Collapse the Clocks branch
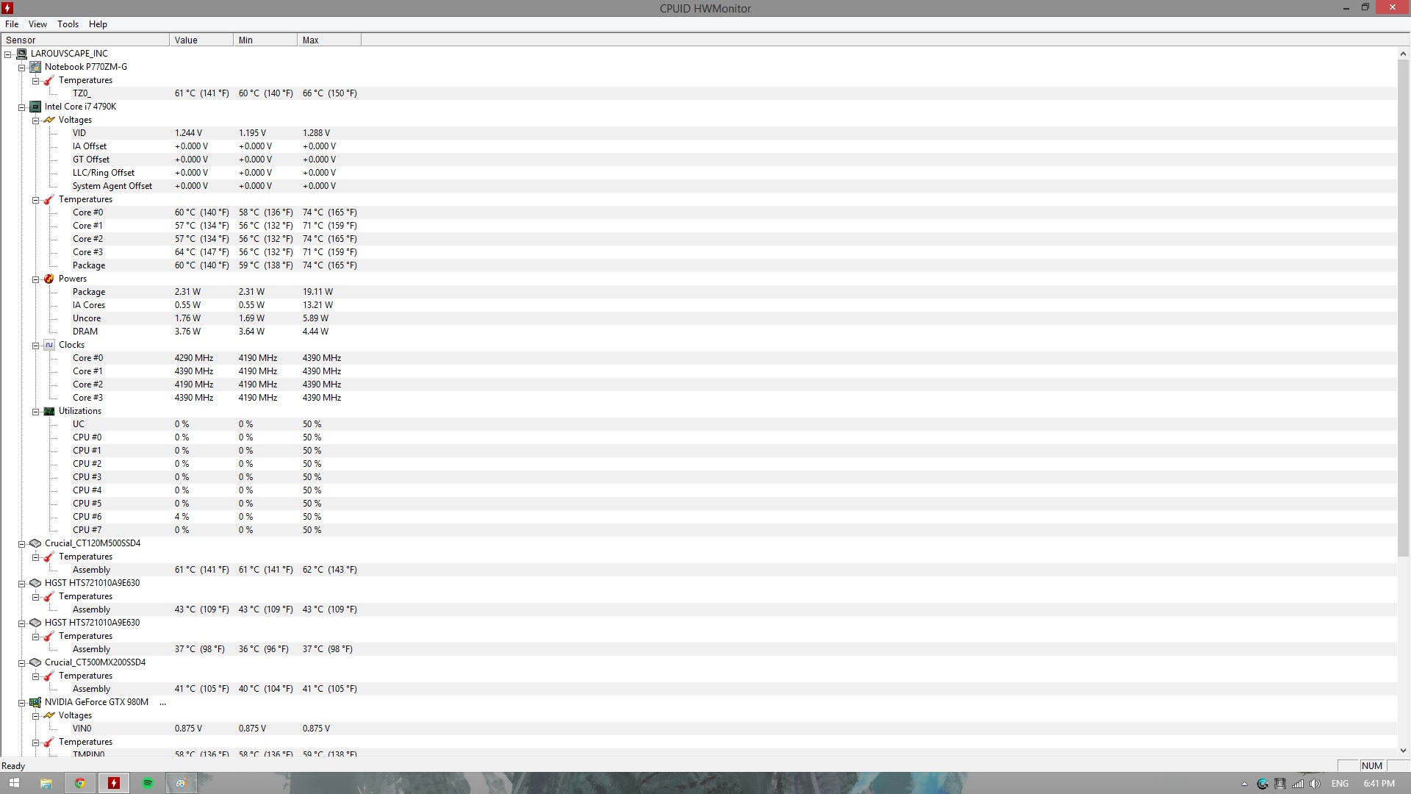Image resolution: width=1411 pixels, height=794 pixels. [35, 346]
